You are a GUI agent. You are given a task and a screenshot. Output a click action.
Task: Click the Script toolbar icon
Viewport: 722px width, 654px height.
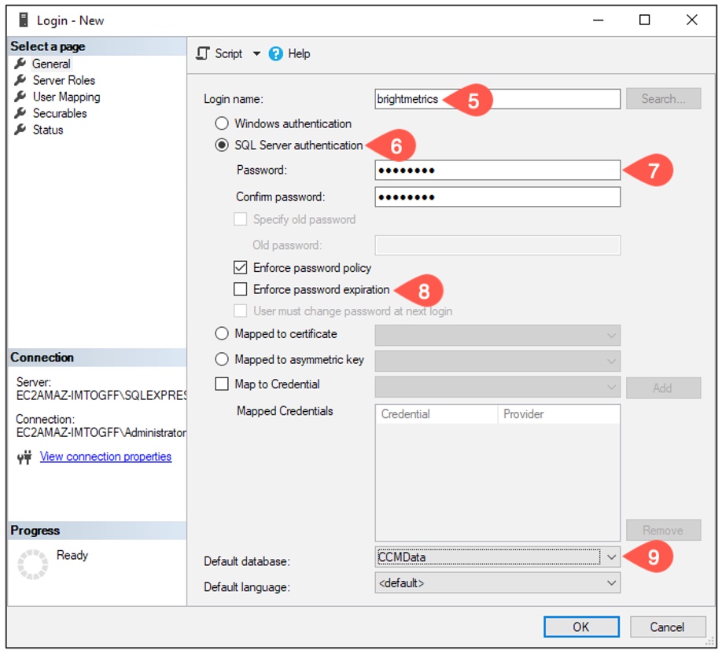(203, 53)
